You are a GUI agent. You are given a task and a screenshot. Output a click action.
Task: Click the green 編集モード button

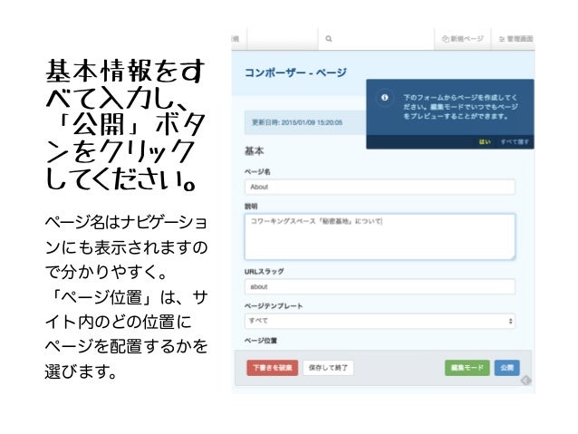[x=467, y=368]
